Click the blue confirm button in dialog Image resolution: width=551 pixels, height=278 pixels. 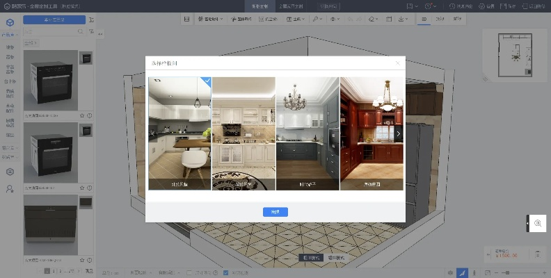275,212
